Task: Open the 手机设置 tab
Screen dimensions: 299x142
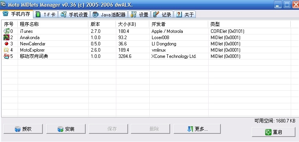Action: [x=74, y=14]
